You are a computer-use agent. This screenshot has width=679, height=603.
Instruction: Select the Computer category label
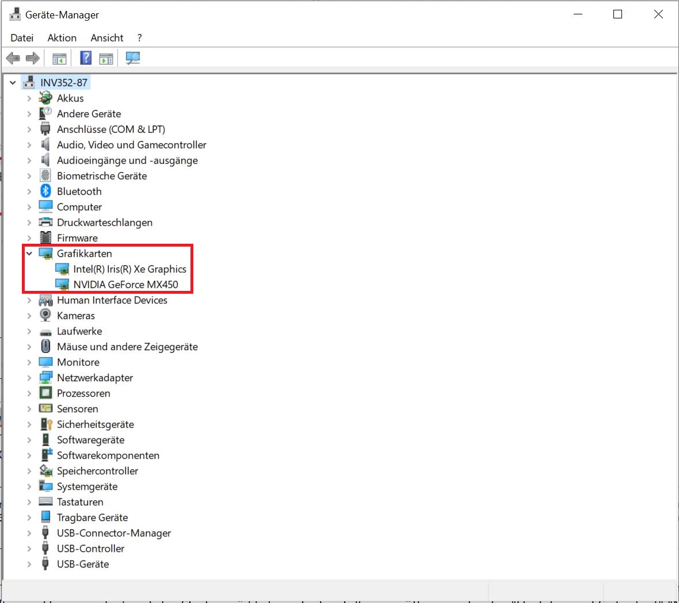[79, 207]
